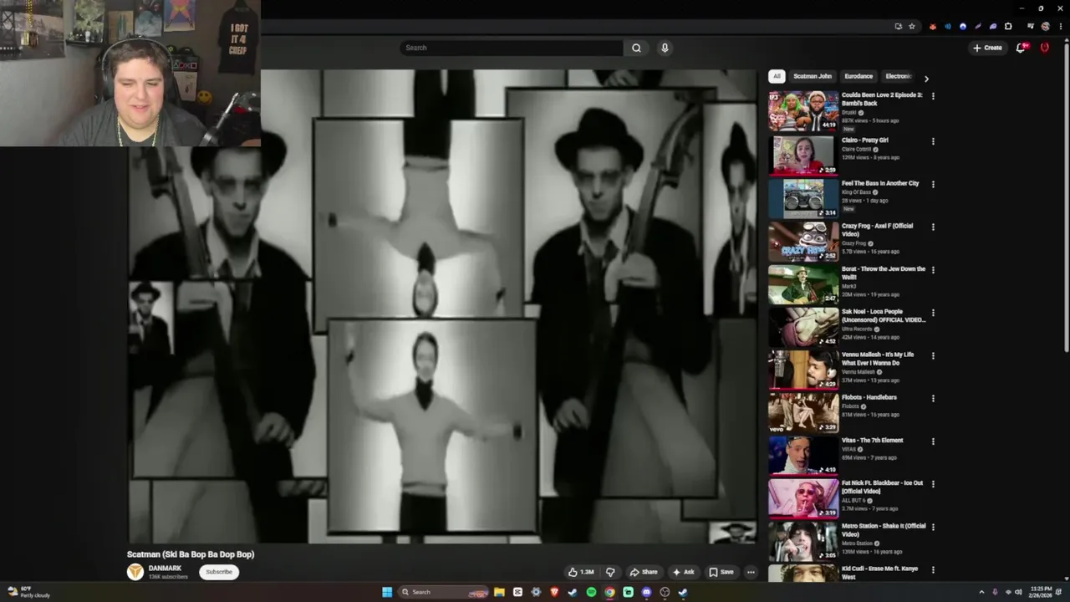
Task: Switch to Discord on the taskbar
Action: pyautogui.click(x=646, y=592)
